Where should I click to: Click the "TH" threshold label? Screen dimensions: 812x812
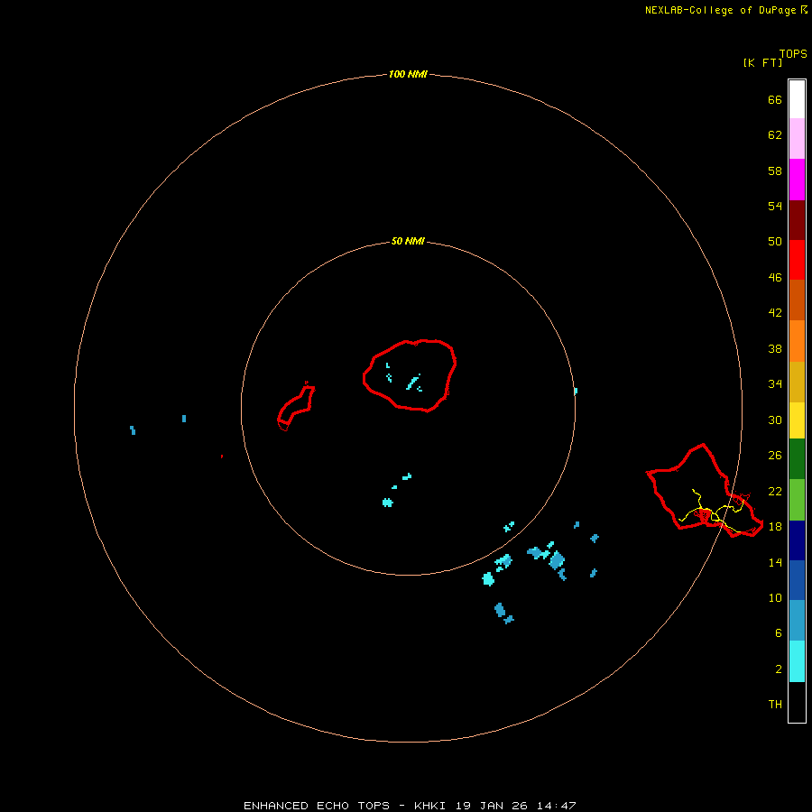click(775, 705)
